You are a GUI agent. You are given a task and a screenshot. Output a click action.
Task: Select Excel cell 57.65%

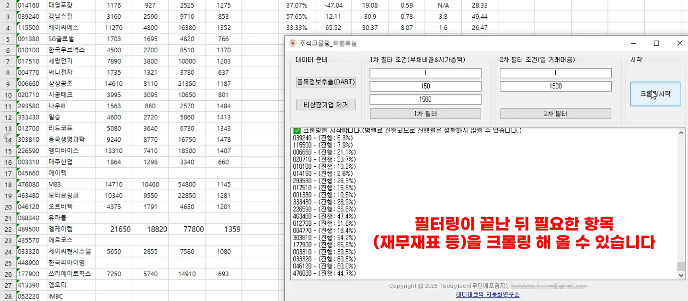pyautogui.click(x=297, y=16)
